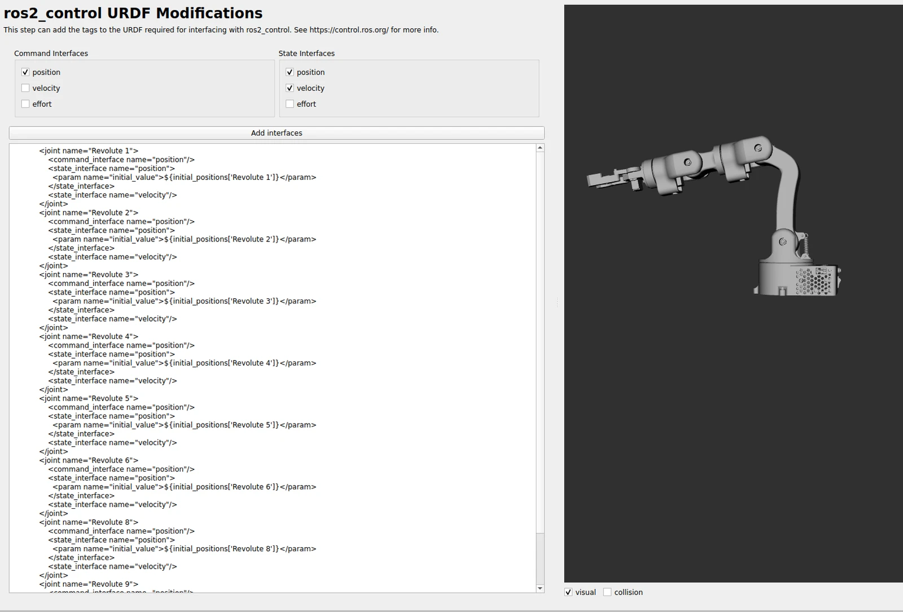Click the line joint name="Revolute 2"
The height and width of the screenshot is (612, 903).
click(x=89, y=213)
